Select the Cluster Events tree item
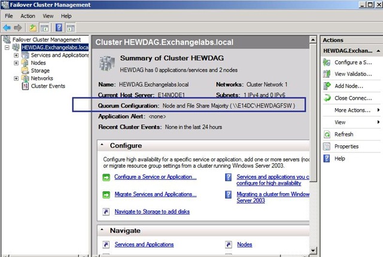 [48, 86]
